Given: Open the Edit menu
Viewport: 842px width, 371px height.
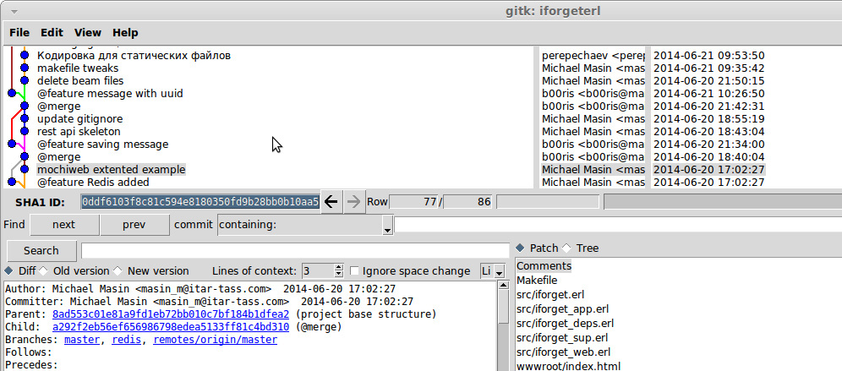Looking at the screenshot, I should [52, 33].
